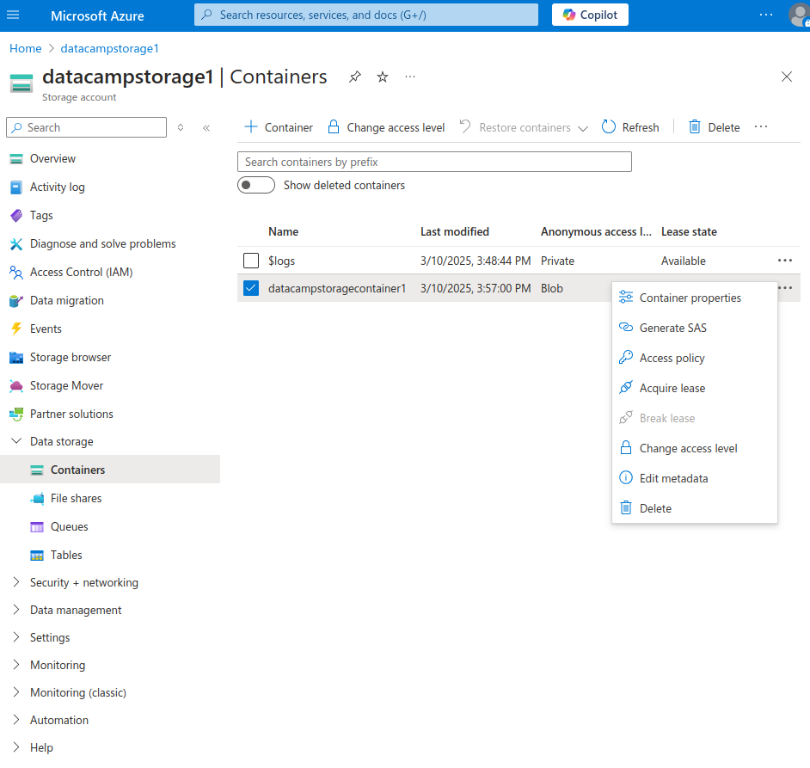Uncheck datacampstoragecontainer1 checkbox
The height and width of the screenshot is (768, 810).
(251, 288)
